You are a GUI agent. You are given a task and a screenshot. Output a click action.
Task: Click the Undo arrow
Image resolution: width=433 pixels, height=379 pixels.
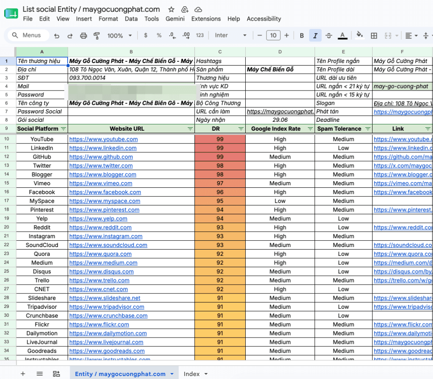coord(57,36)
